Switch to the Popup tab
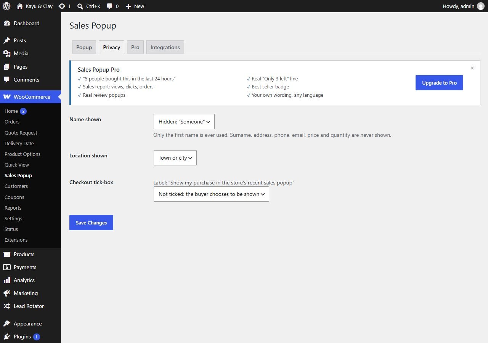The width and height of the screenshot is (488, 343). pyautogui.click(x=84, y=47)
